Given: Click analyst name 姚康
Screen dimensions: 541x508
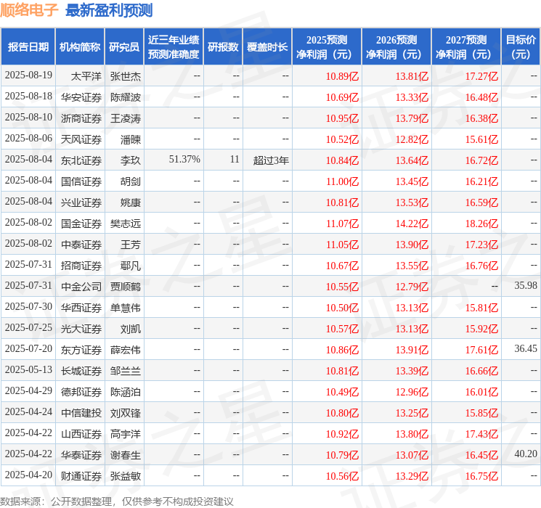Looking at the screenshot, I should point(131,202).
